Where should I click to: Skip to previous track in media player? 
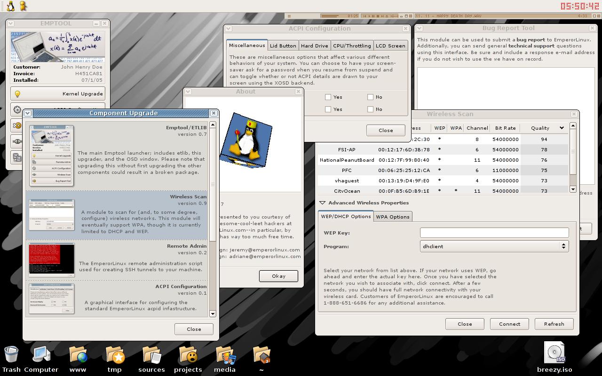(364, 16)
